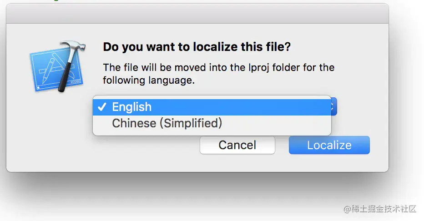The image size is (424, 221).
Task: Click the watermark text at bottom right
Action: pos(379,209)
